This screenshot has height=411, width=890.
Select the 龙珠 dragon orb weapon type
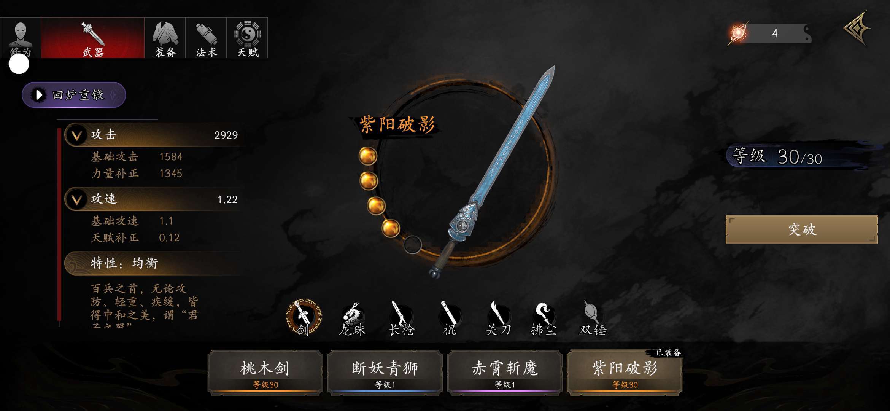pos(353,319)
